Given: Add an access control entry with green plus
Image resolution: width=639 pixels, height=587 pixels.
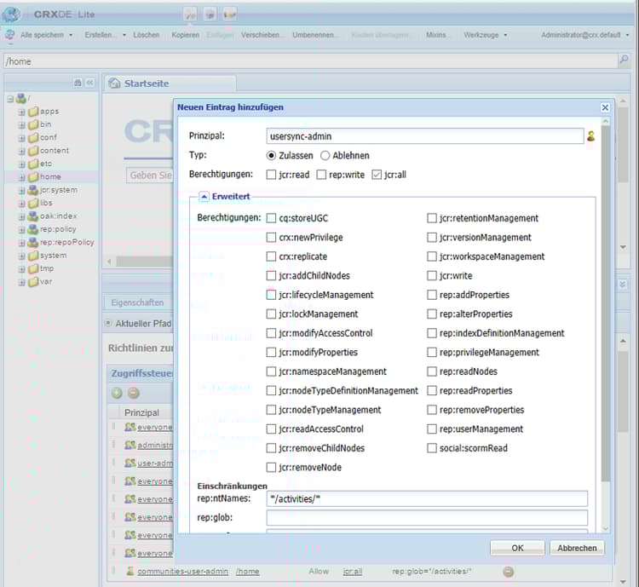Looking at the screenshot, I should click(x=117, y=393).
